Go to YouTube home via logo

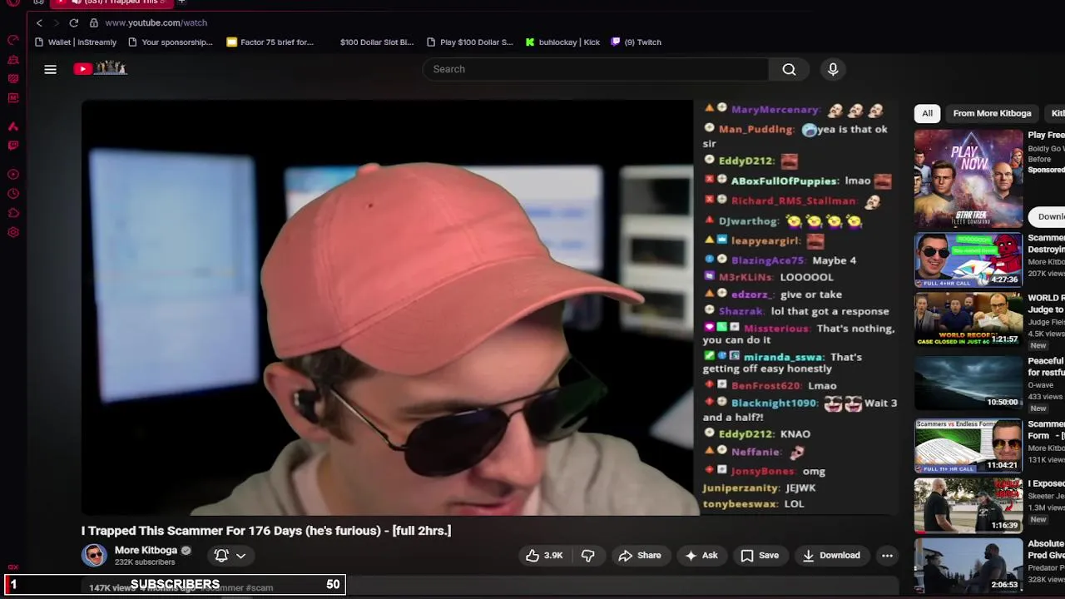point(100,68)
